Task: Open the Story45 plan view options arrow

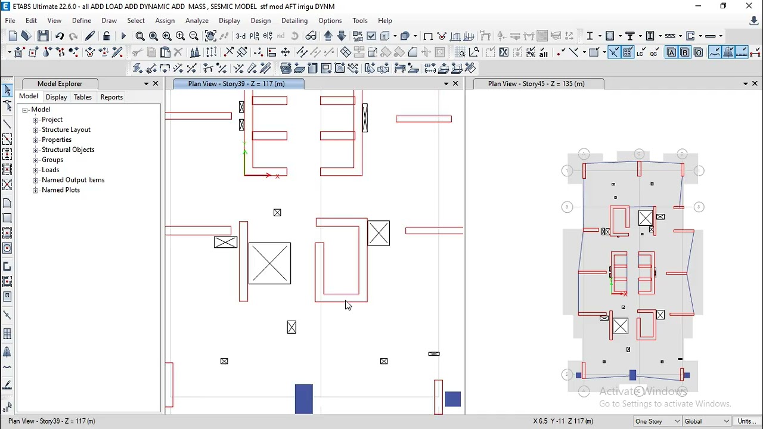Action: point(746,84)
